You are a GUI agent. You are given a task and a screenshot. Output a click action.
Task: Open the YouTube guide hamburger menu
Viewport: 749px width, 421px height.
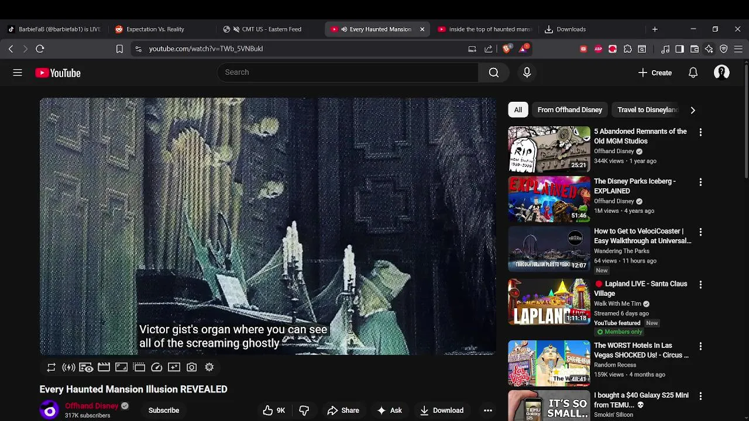click(x=18, y=73)
